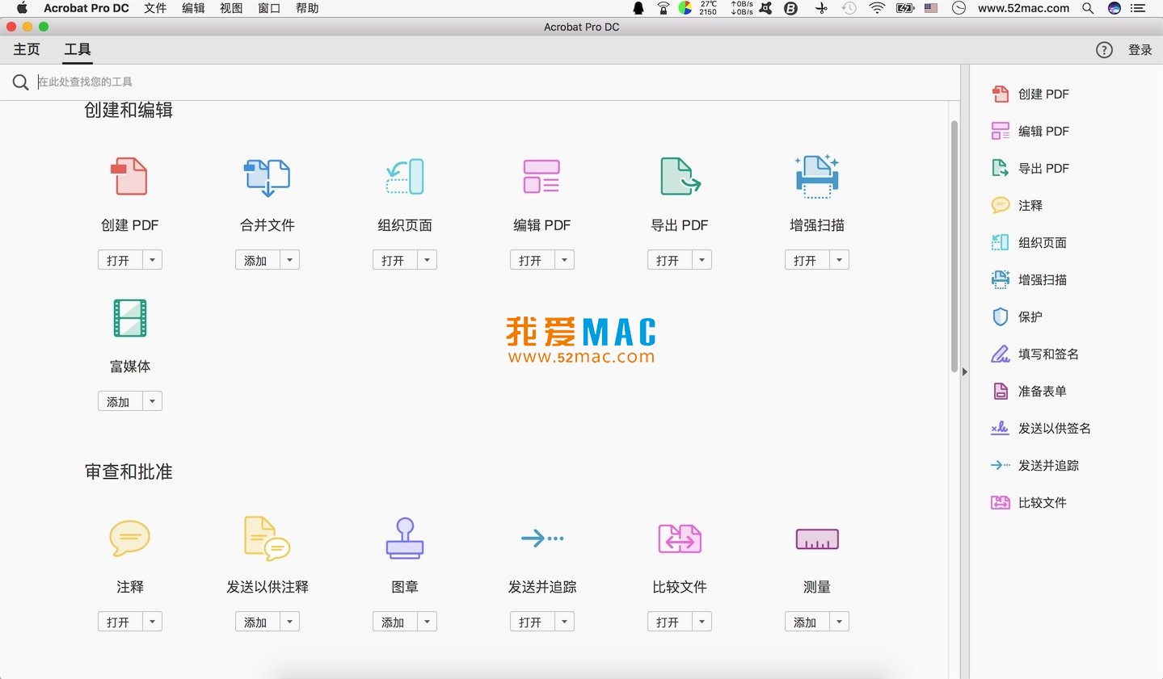Open Notification Center list icon in menu bar

pos(1139,8)
